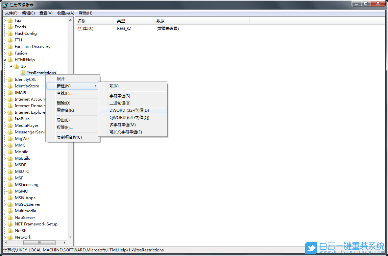Click the ab string icon beside (默认)

click(x=79, y=28)
